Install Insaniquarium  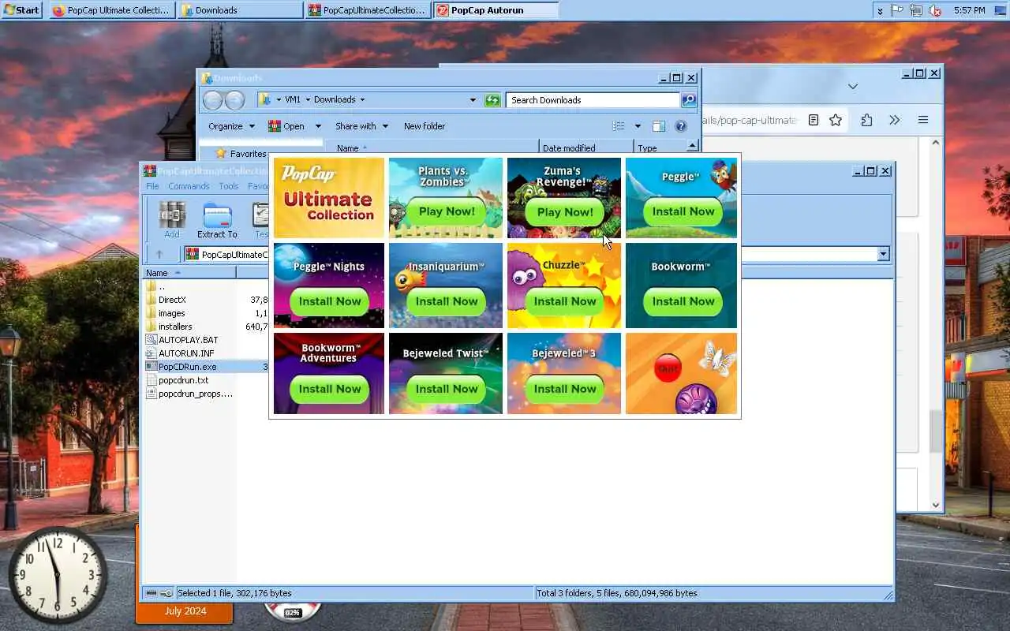pos(447,301)
